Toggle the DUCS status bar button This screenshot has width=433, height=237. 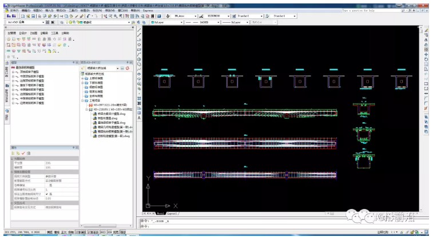[x=103, y=232]
